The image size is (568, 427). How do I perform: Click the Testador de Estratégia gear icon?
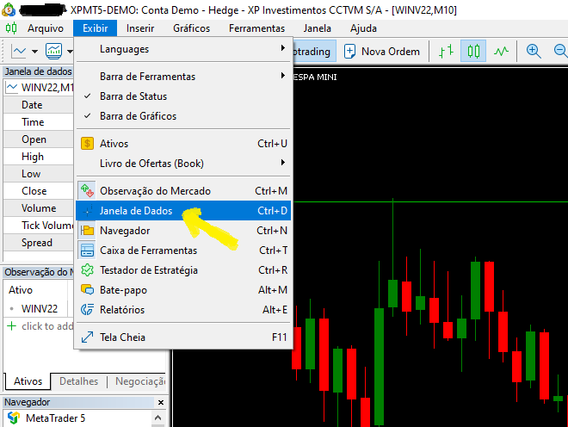pos(87,270)
